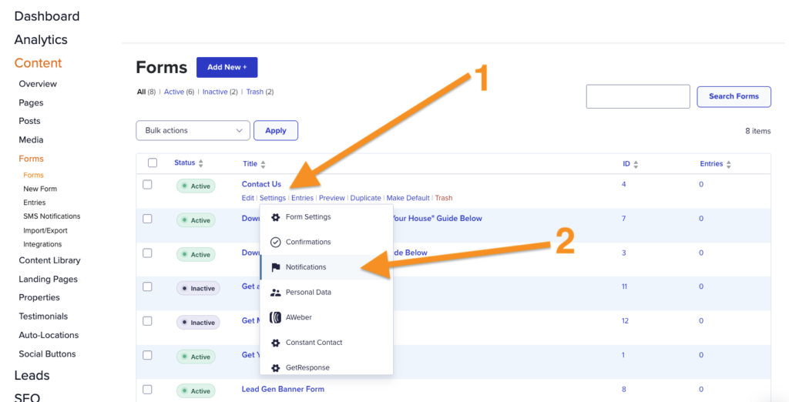Filter forms by Active (6)
Viewport: 789px width, 402px height.
click(x=179, y=92)
